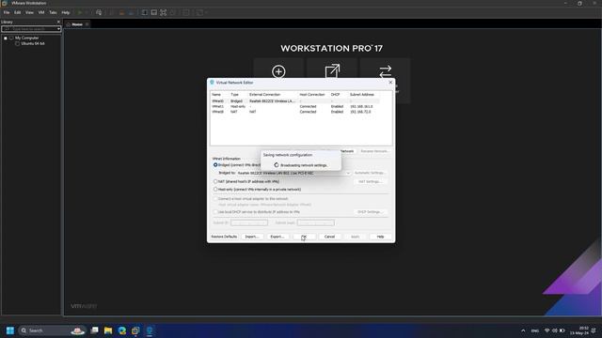Click the DHCP column header
This screenshot has height=338, width=602.
pos(335,94)
